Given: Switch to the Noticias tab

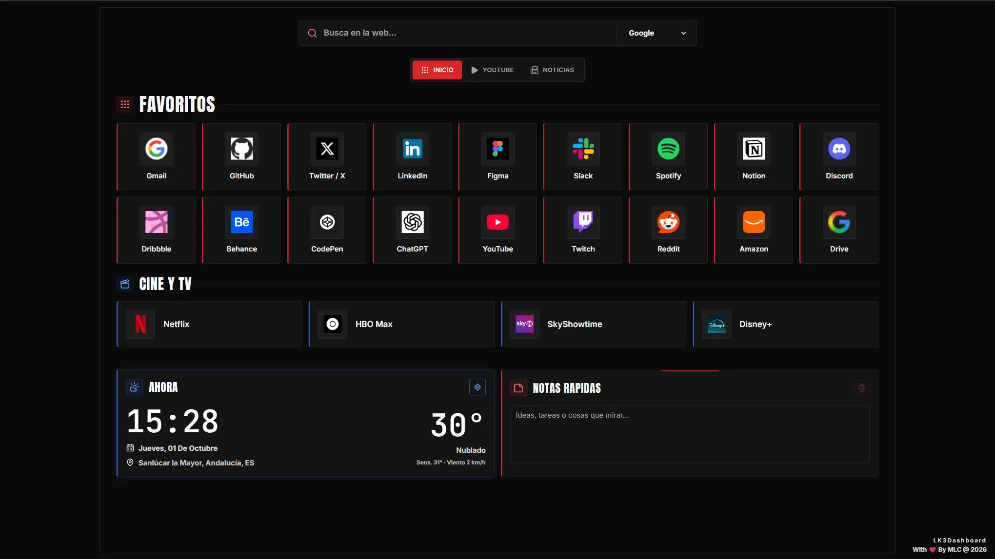Looking at the screenshot, I should (x=552, y=70).
